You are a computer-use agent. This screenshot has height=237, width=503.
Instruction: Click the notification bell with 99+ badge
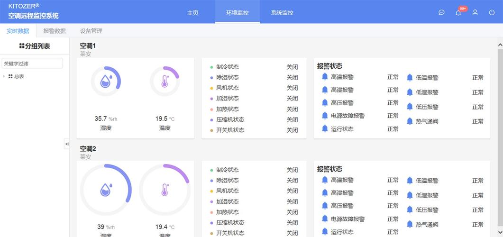coord(458,13)
